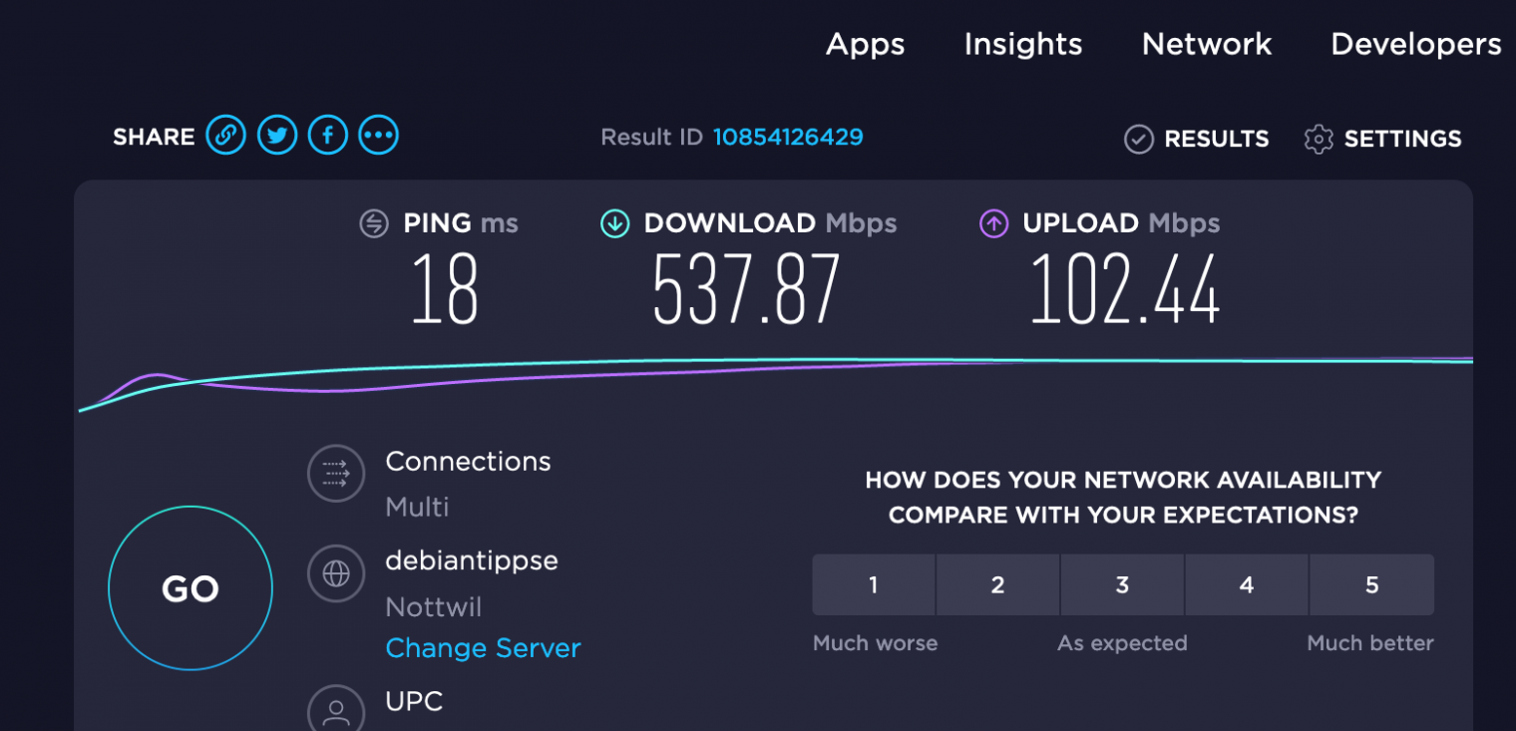Click the ping icon beside PING ms
The image size is (1516, 731).
click(x=374, y=223)
